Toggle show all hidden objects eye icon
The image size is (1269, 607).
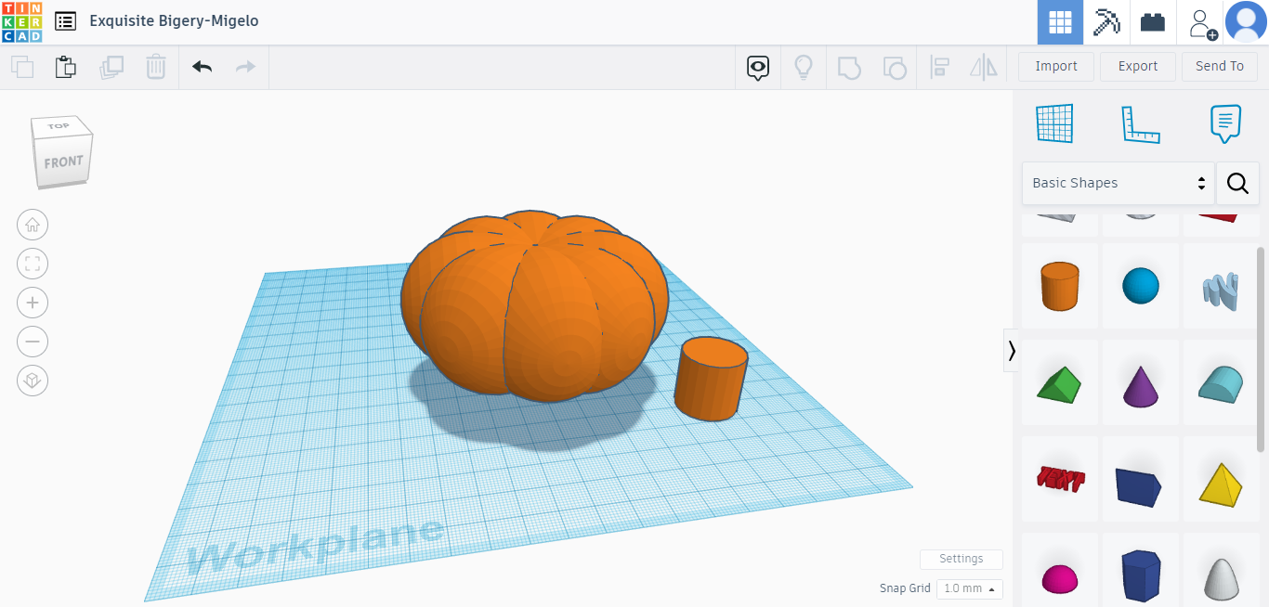(x=758, y=67)
